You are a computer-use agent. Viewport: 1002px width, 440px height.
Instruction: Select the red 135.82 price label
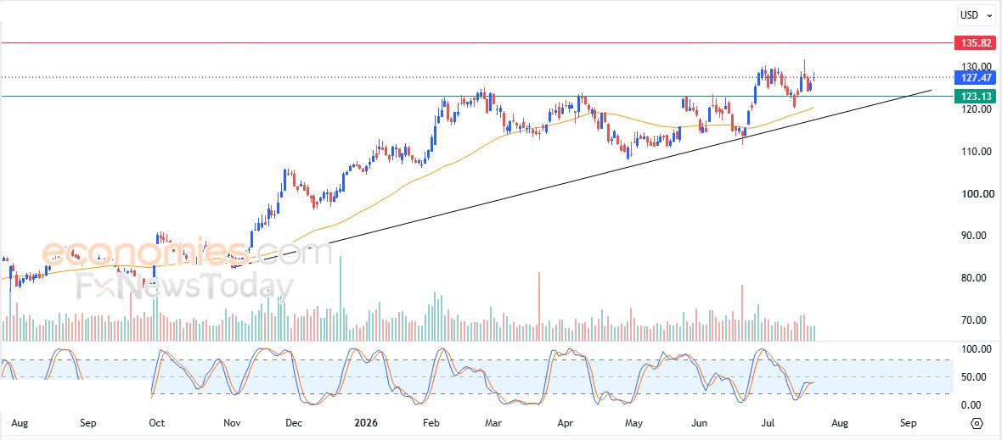(x=975, y=43)
